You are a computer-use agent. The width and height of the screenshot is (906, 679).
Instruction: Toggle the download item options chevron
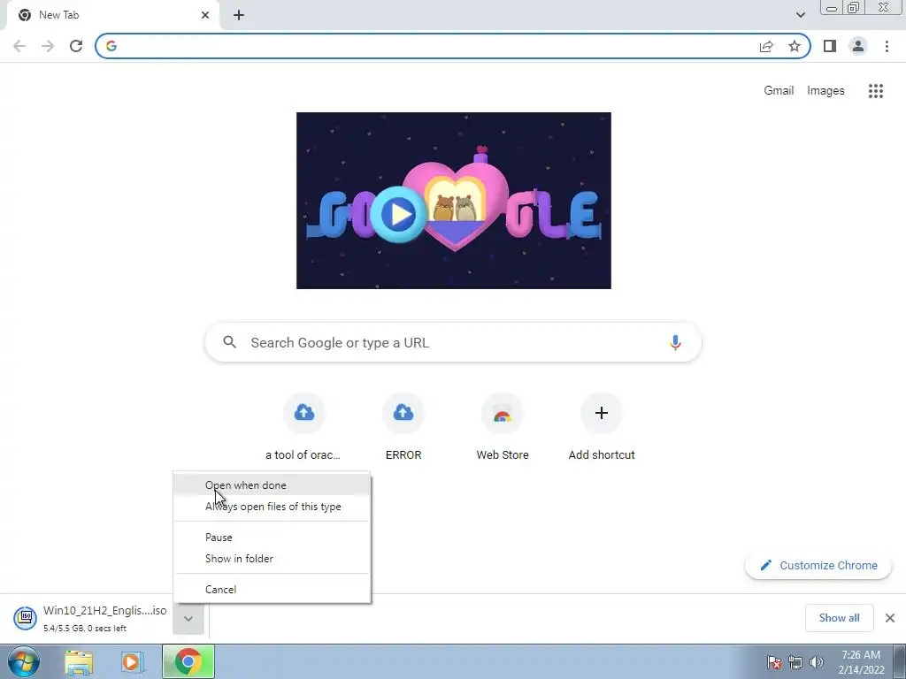pos(188,618)
